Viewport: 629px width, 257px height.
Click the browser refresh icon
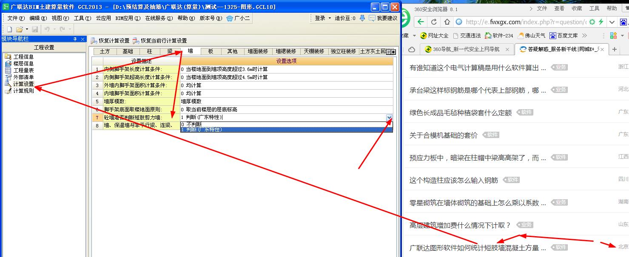click(x=434, y=22)
